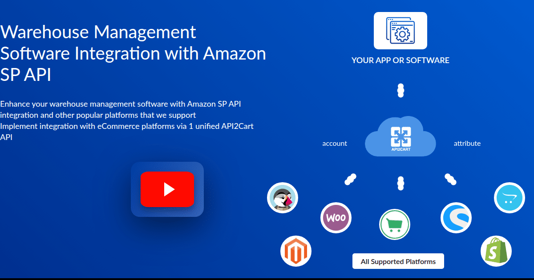Click the YOUR APP OR SOFTWARE label
Image resolution: width=534 pixels, height=280 pixels.
pyautogui.click(x=400, y=60)
